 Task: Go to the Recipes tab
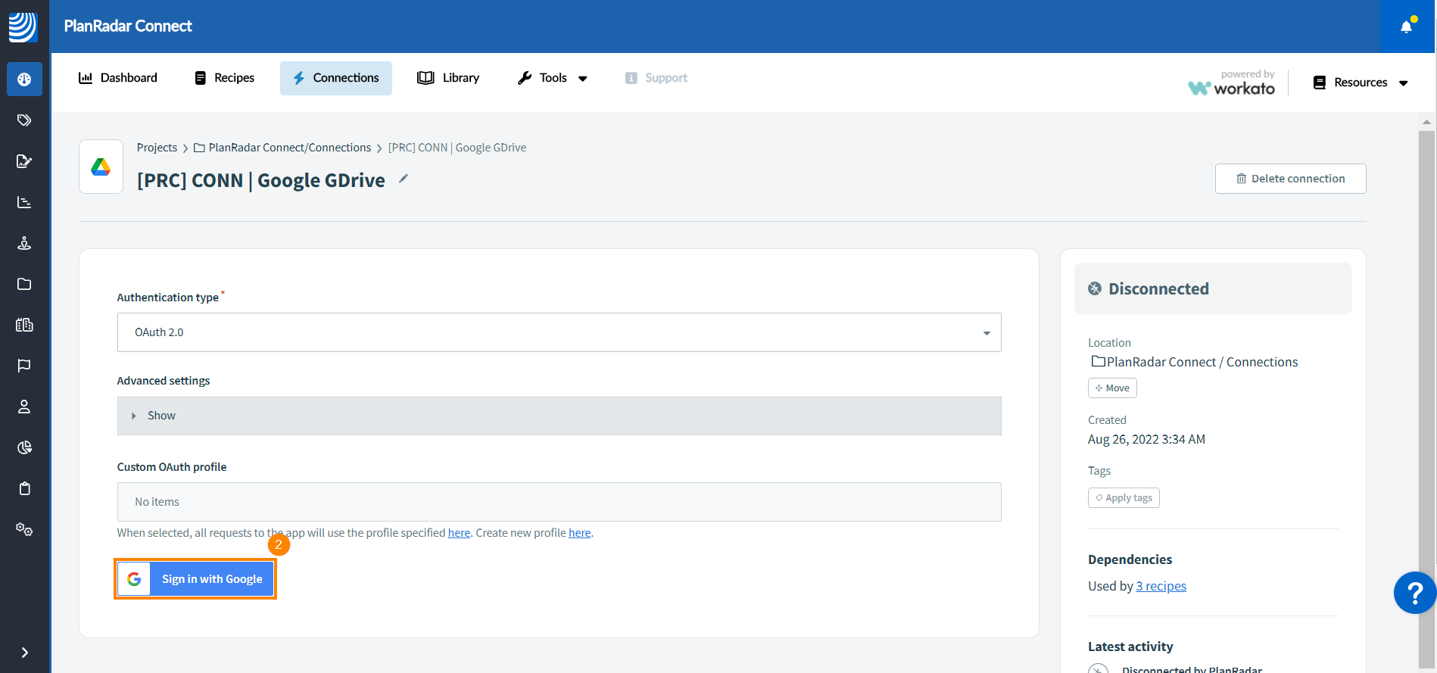(224, 78)
